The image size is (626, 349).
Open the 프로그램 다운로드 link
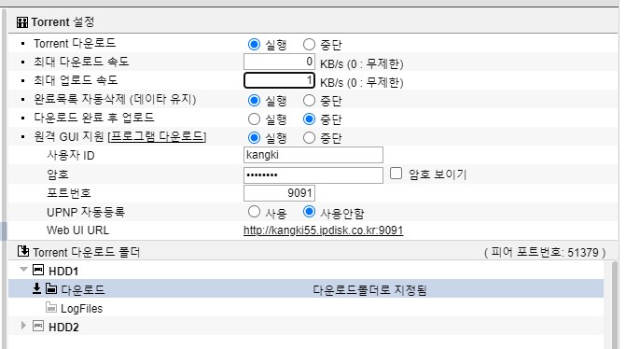pos(158,136)
